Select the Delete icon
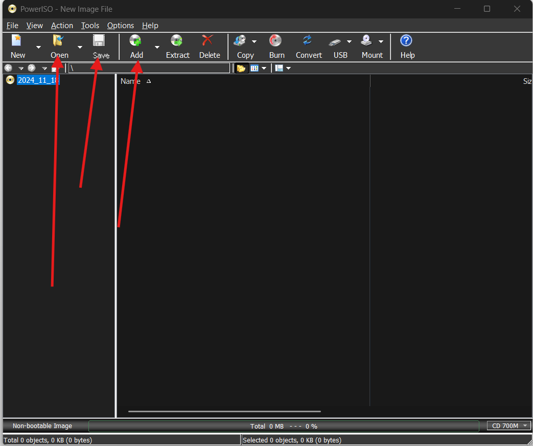533x446 pixels. tap(210, 46)
